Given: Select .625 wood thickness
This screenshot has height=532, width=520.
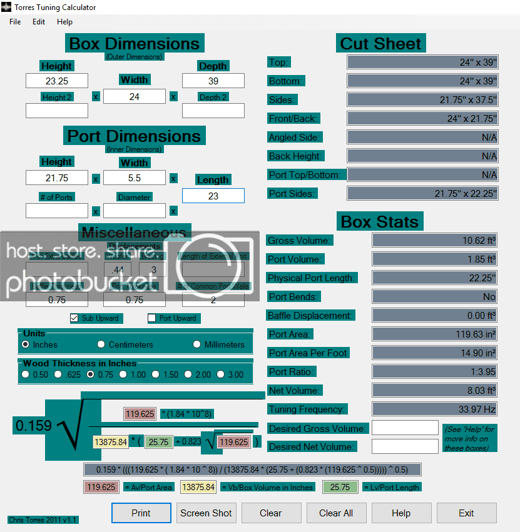Looking at the screenshot, I should [x=58, y=374].
